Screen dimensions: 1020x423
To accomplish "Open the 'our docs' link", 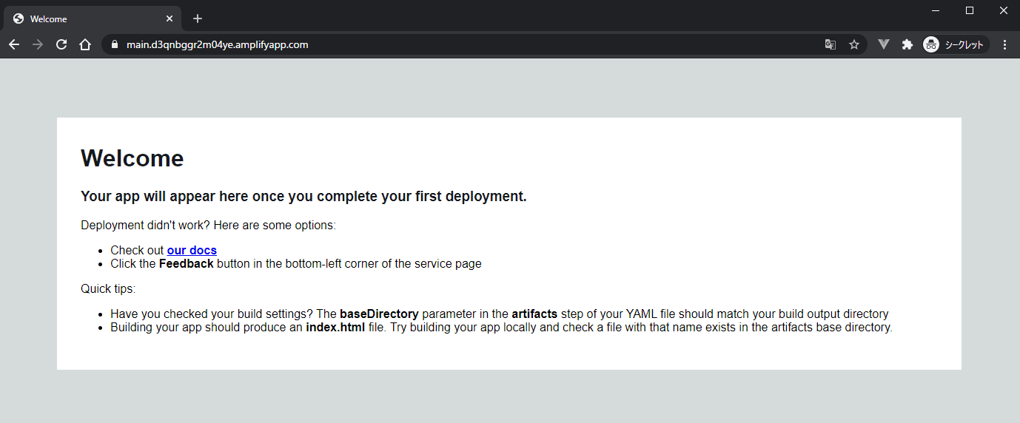I will tap(192, 251).
